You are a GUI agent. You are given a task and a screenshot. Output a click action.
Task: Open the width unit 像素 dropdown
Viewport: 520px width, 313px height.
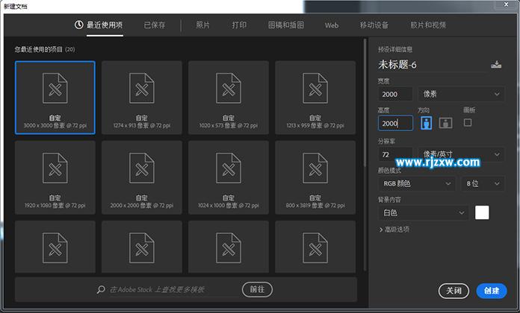click(x=461, y=94)
